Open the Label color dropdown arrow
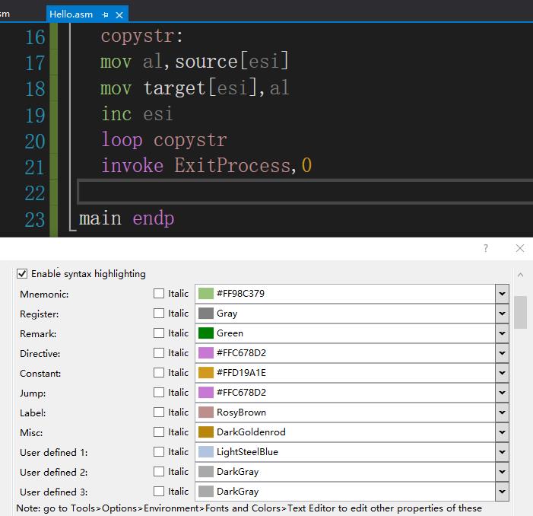Image resolution: width=533 pixels, height=516 pixels. pos(502,412)
